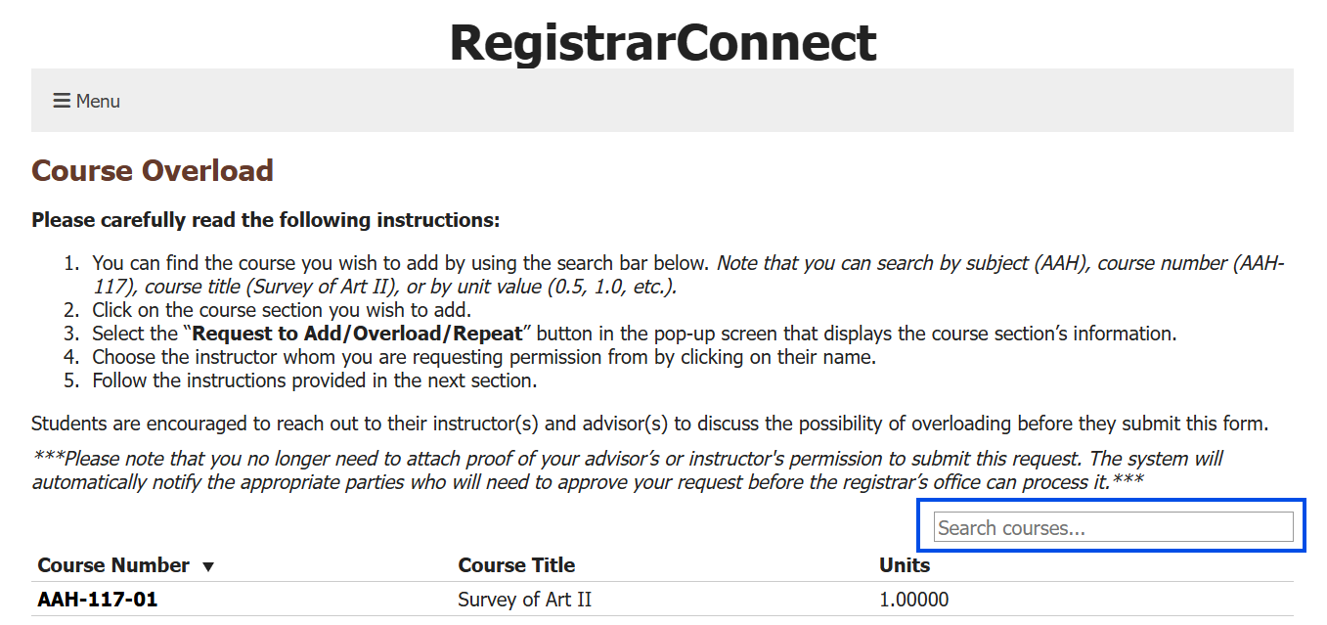Viewport: 1327px width, 625px height.
Task: Sort by the Course Title column header
Action: click(x=516, y=565)
